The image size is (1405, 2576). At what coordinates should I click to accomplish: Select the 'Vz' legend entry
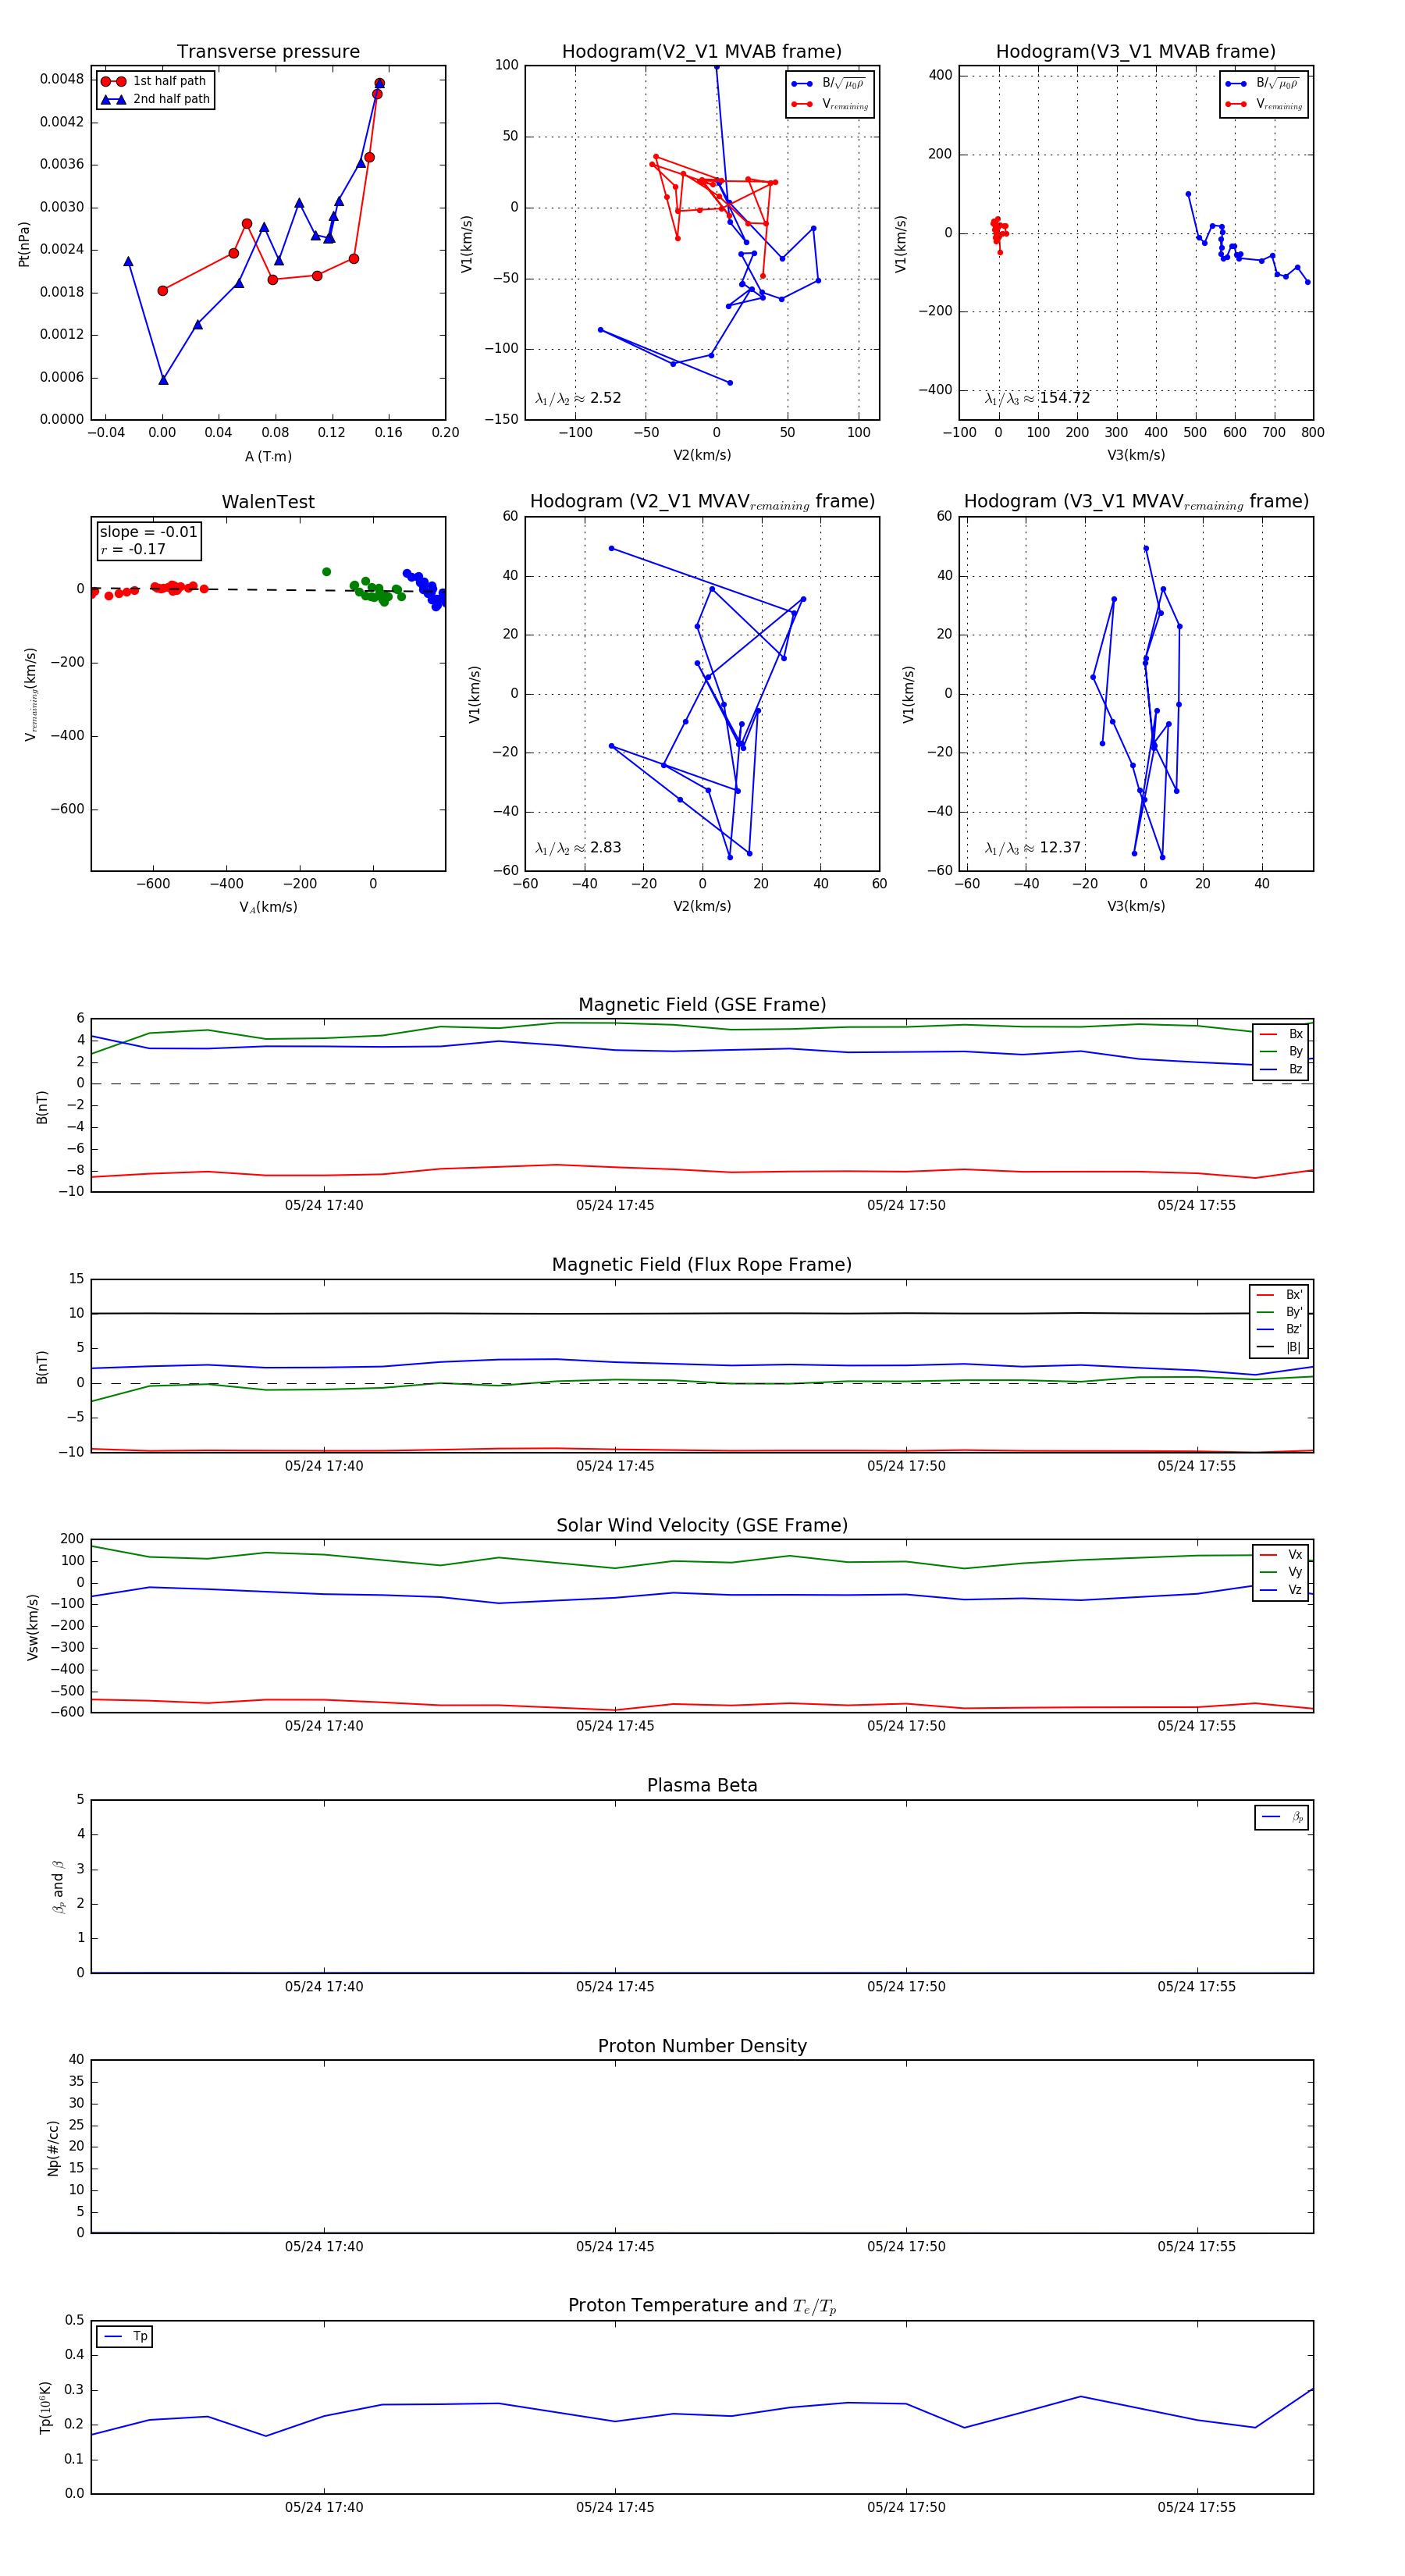[x=1281, y=1589]
